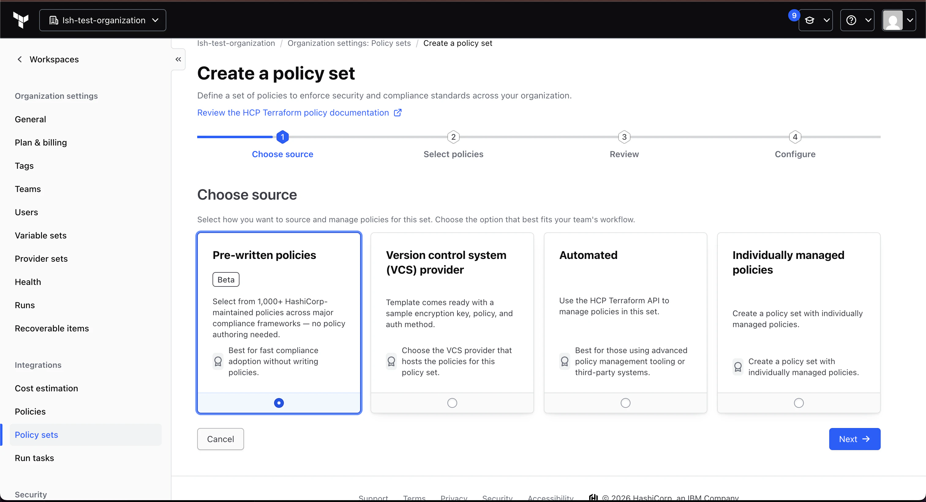
Task: Click the Choose source step label
Action: pyautogui.click(x=283, y=154)
